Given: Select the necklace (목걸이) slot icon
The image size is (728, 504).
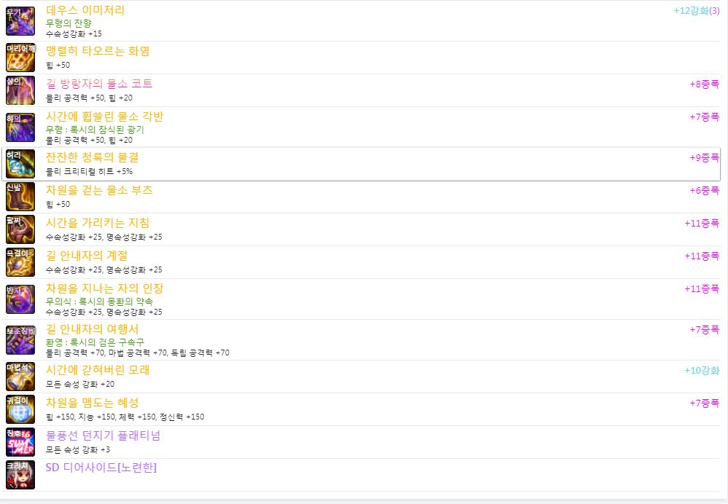Looking at the screenshot, I should [x=20, y=262].
